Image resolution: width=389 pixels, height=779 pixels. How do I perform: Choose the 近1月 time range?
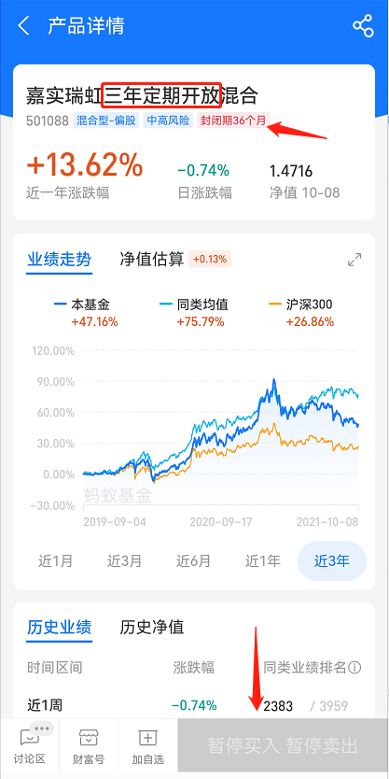click(x=56, y=561)
